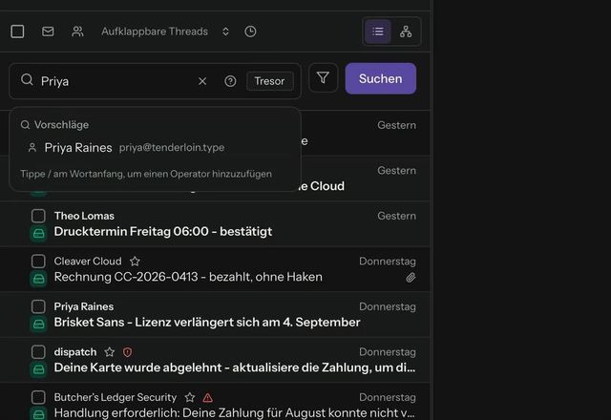Click green inbox icon on Cleaver Cloud row
611x420 pixels.
point(38,279)
